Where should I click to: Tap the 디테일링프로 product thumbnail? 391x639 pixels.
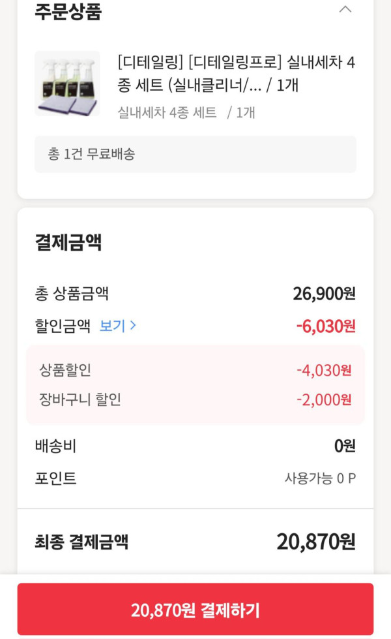[x=67, y=84]
